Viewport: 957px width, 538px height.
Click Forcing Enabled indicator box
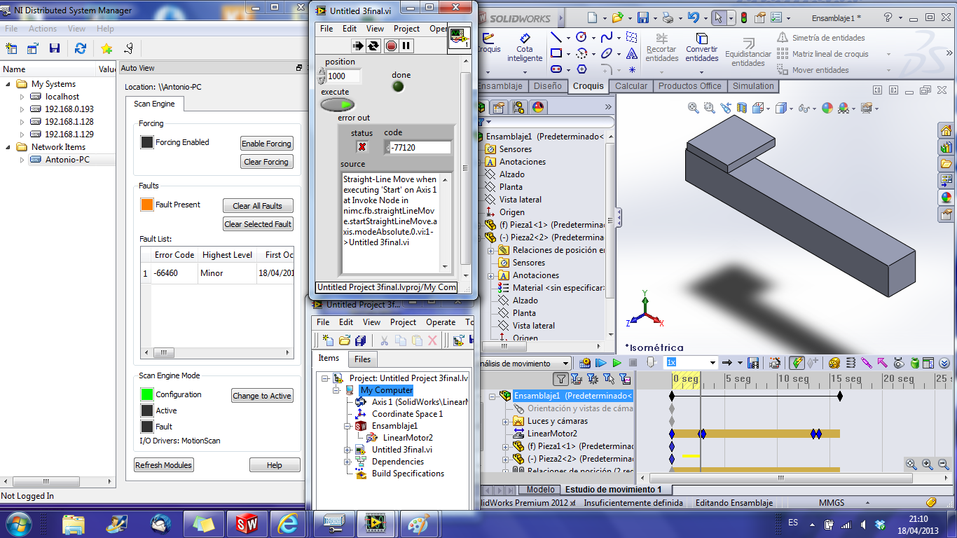[x=146, y=142]
